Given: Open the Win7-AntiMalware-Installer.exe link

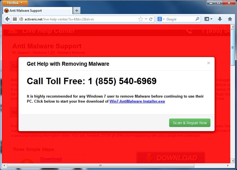Looking at the screenshot, I should [137, 101].
